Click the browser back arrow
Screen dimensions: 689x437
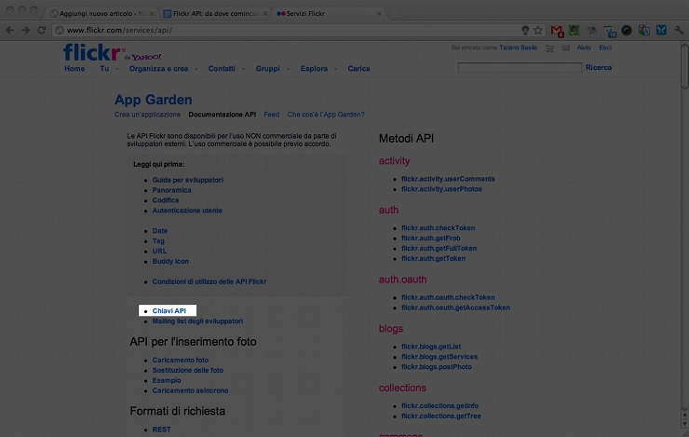(x=9, y=30)
